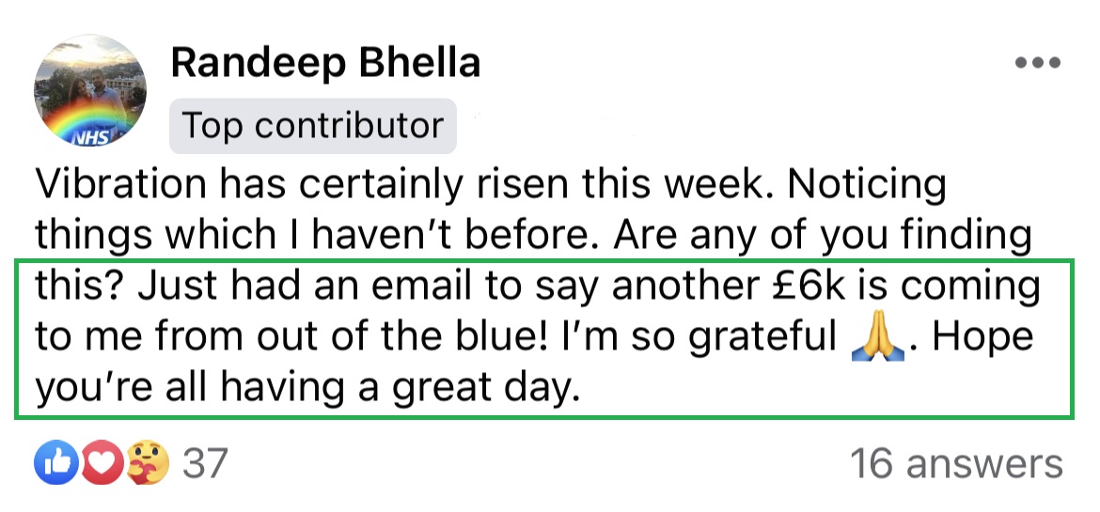Open the reactions list showing 37

click(206, 463)
